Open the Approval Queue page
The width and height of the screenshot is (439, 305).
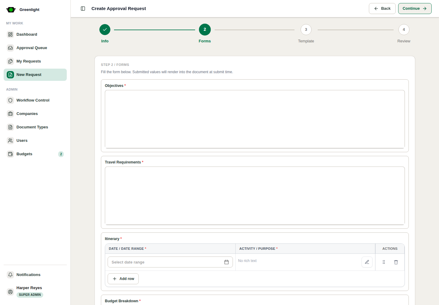(x=35, y=48)
